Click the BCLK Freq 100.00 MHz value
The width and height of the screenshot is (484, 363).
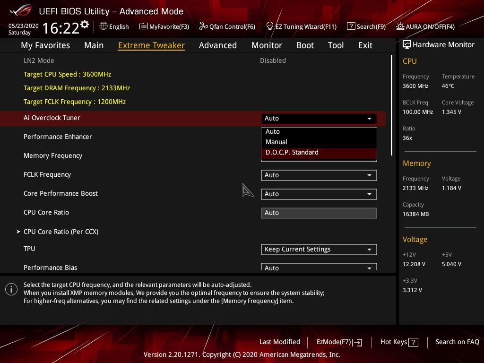pyautogui.click(x=418, y=112)
